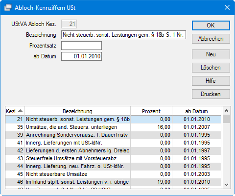Select row 21 Nicht steuerb. sonst. Leistungen
Viewport: 235px width, 196px height.
click(113, 119)
